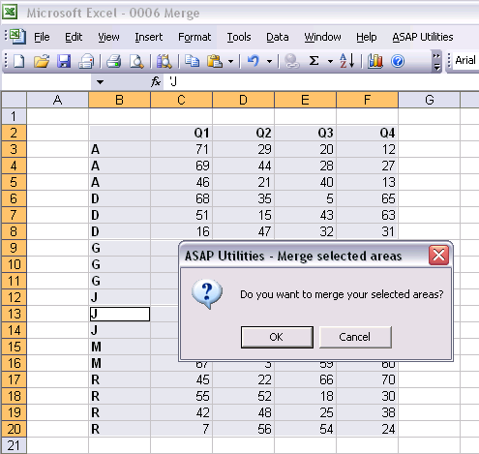479x454 pixels.
Task: Close the Merge selected areas dialog
Action: click(x=438, y=256)
